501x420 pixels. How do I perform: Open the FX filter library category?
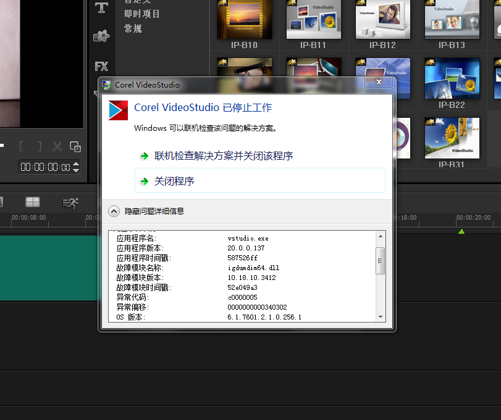click(101, 67)
